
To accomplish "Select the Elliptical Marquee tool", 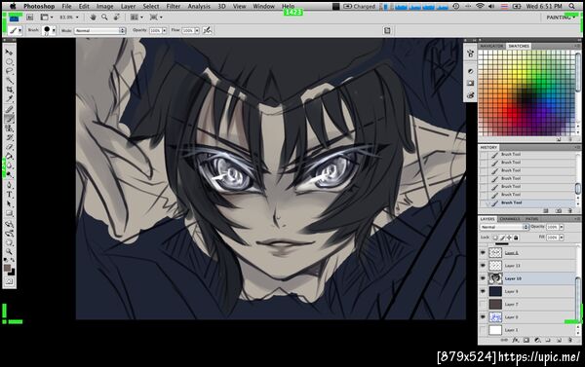I will tap(9, 61).
